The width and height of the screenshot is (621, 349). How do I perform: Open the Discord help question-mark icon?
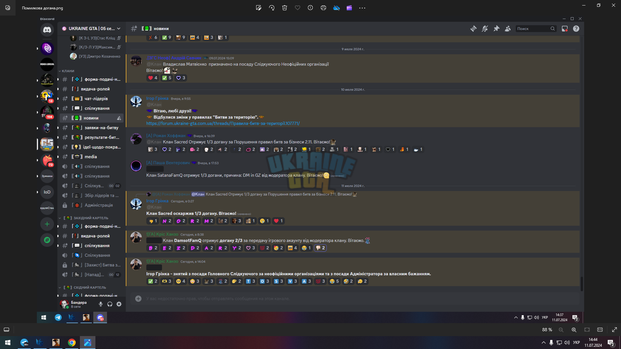576,29
